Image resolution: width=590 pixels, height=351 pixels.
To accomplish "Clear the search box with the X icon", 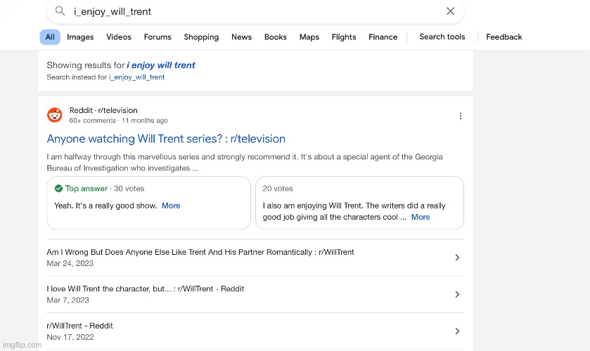I will click(x=450, y=11).
